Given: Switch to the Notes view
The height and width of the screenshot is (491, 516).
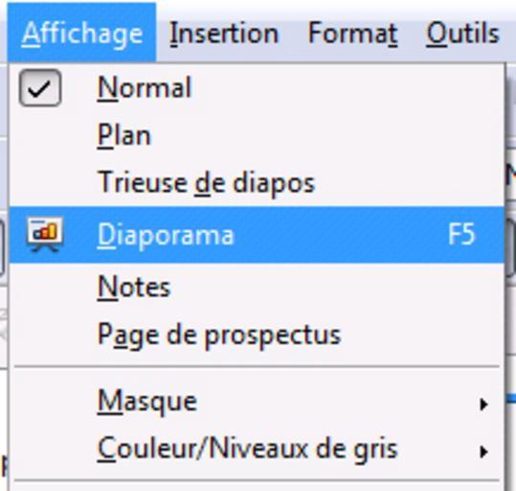Looking at the screenshot, I should [257, 287].
